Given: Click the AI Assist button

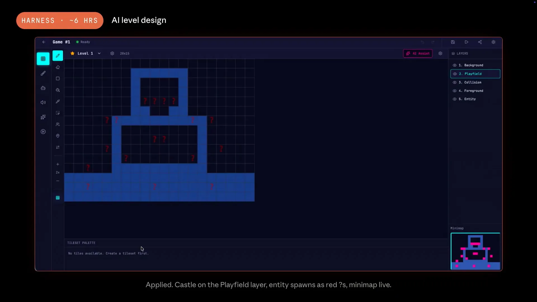Looking at the screenshot, I should (x=418, y=53).
